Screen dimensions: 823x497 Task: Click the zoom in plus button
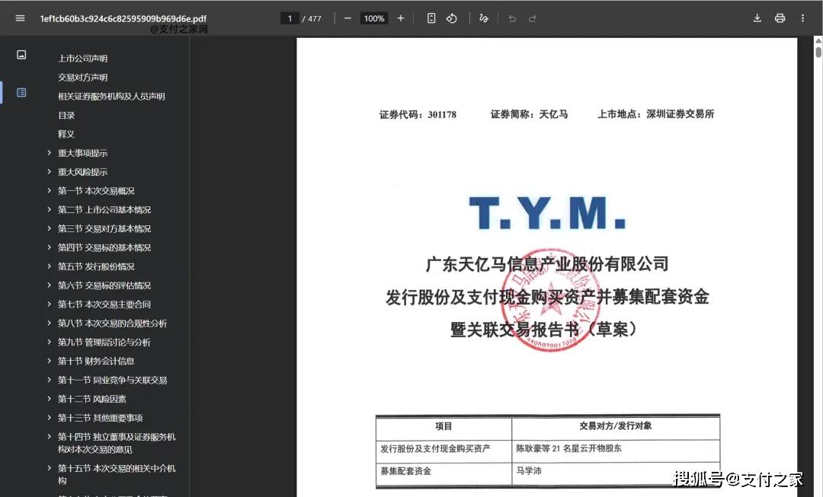(x=400, y=18)
